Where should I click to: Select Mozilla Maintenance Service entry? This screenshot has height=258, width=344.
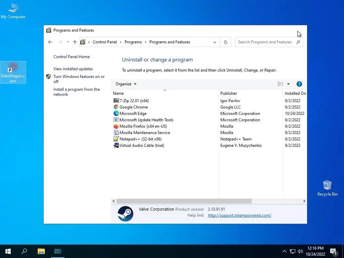tap(145, 132)
